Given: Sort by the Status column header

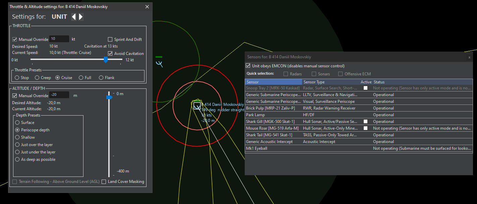Looking at the screenshot, I should (x=422, y=82).
